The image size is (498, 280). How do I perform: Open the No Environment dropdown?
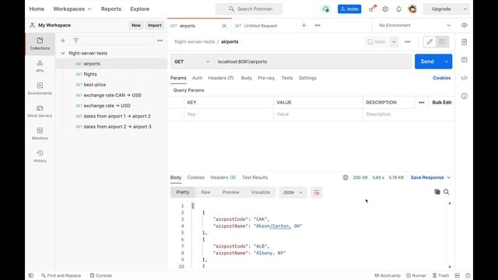click(415, 25)
